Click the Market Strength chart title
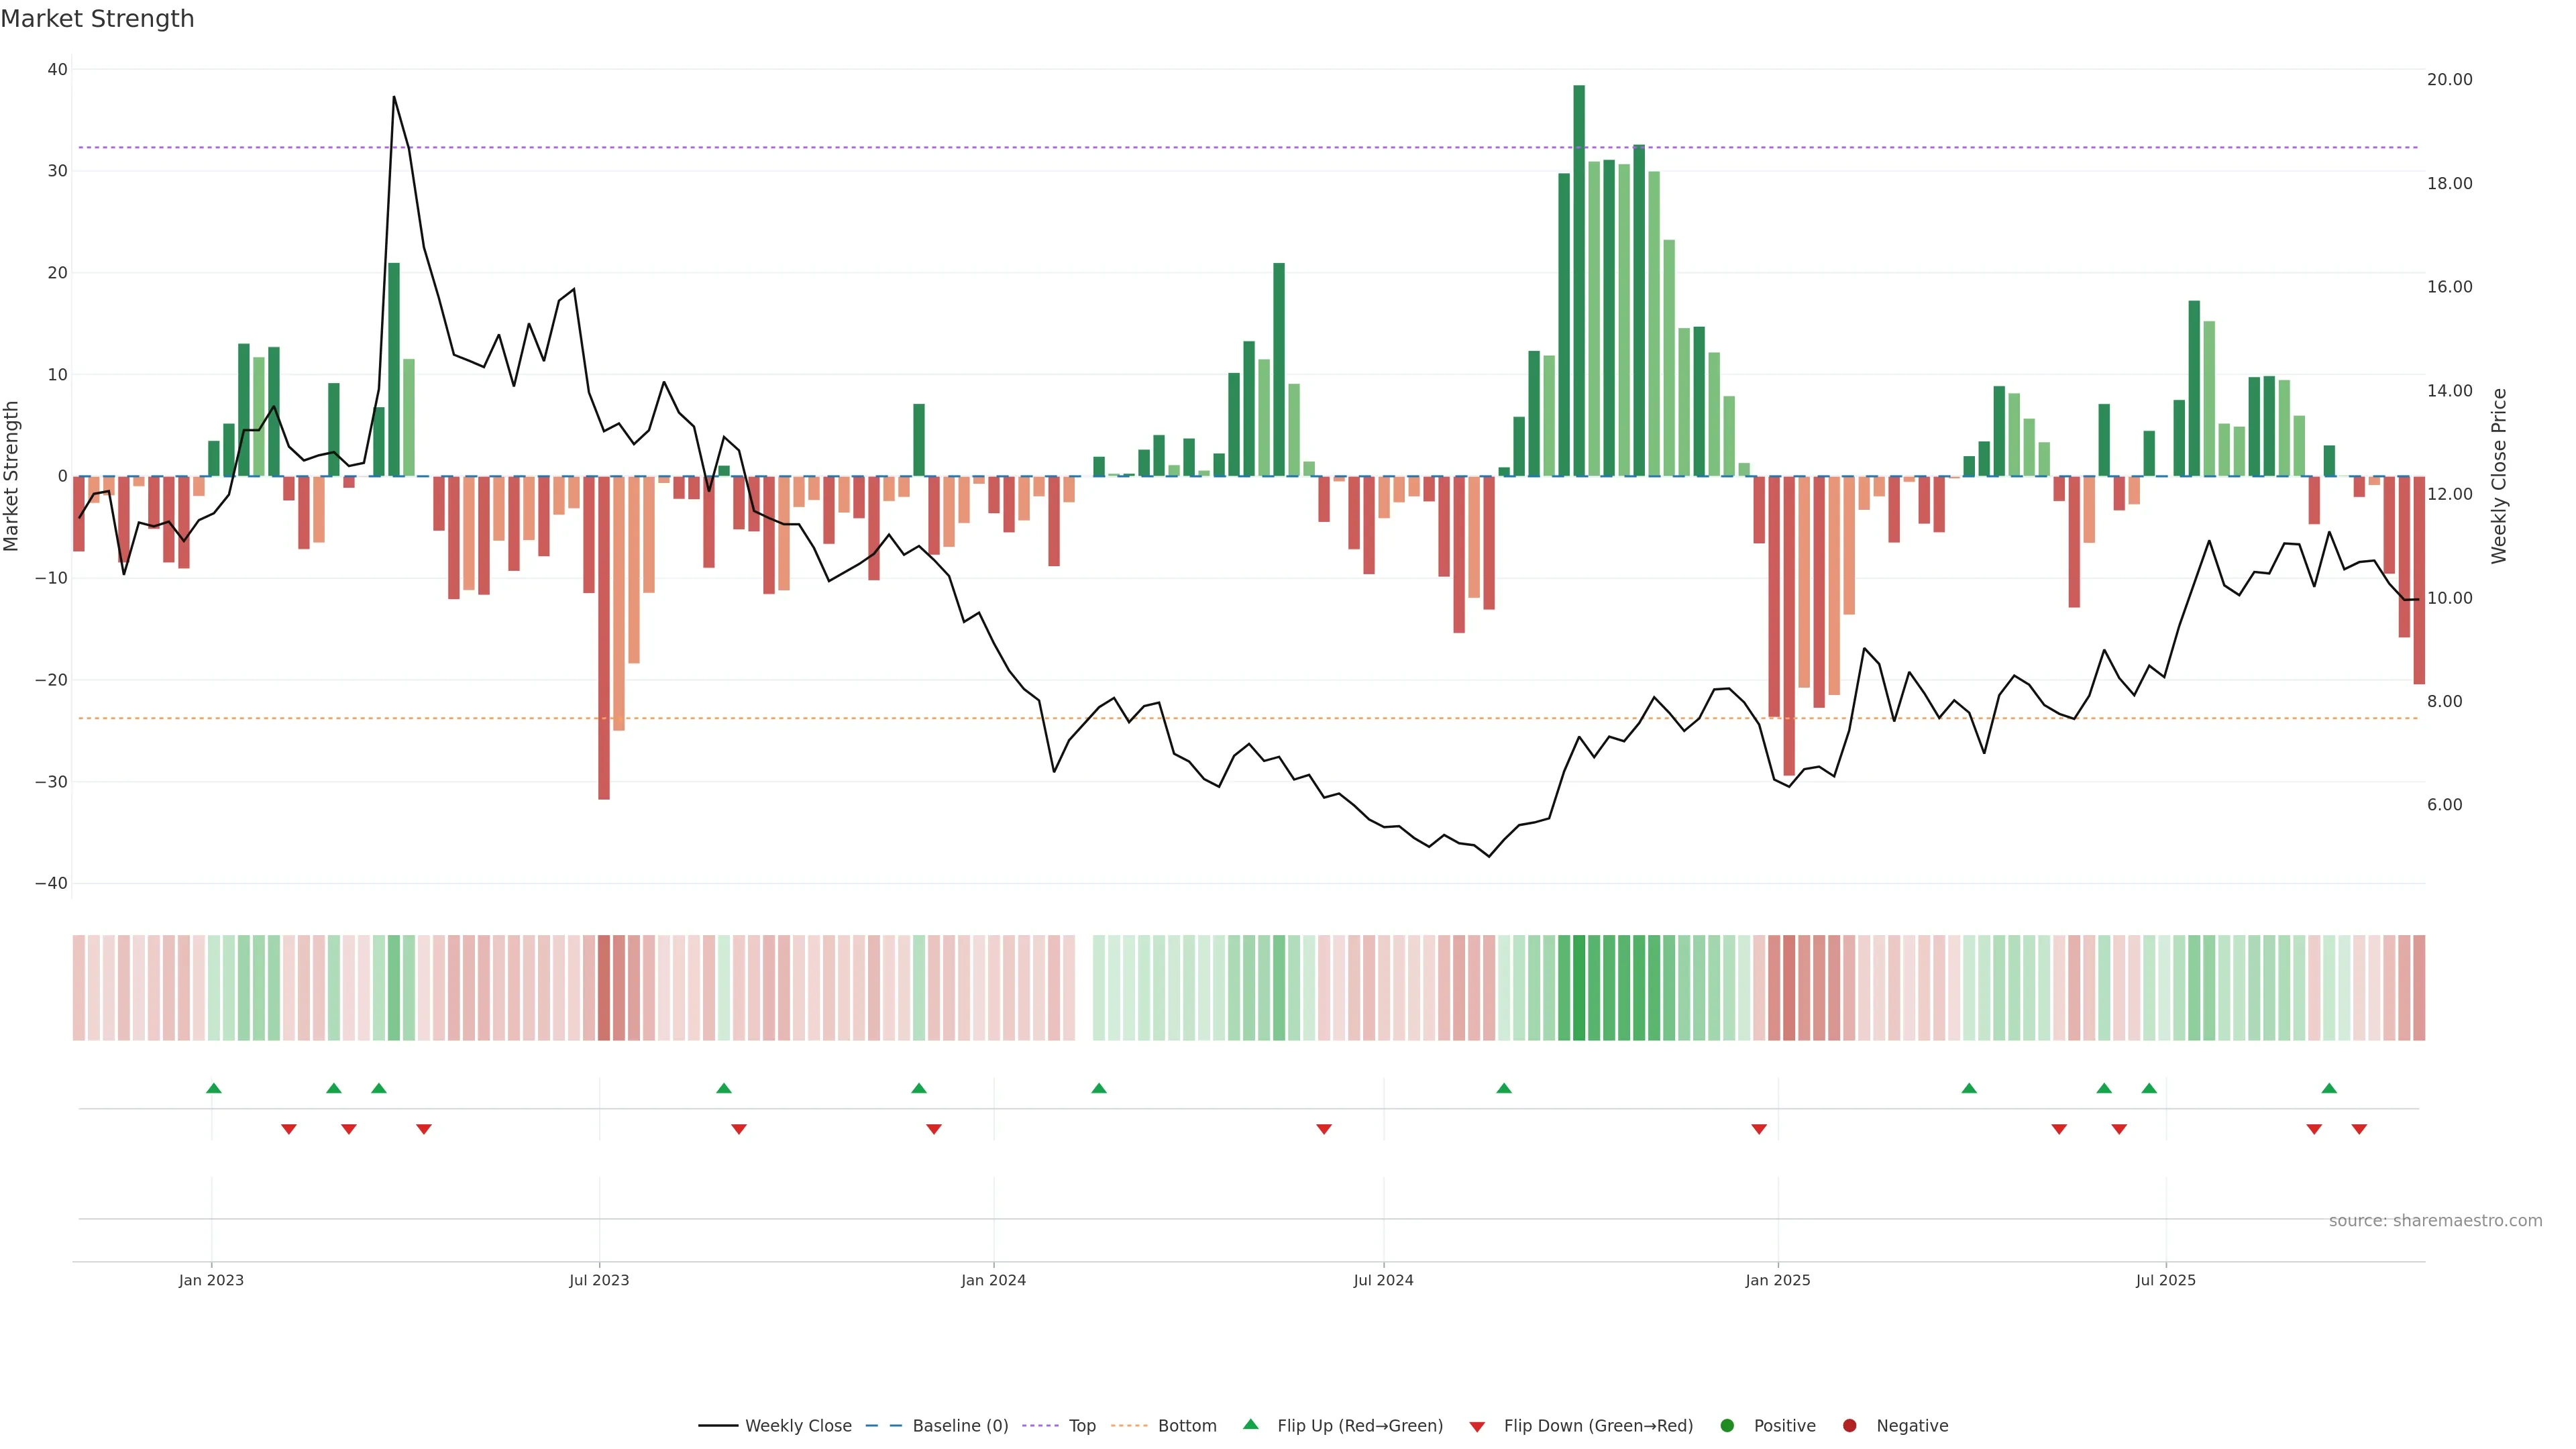 97,19
